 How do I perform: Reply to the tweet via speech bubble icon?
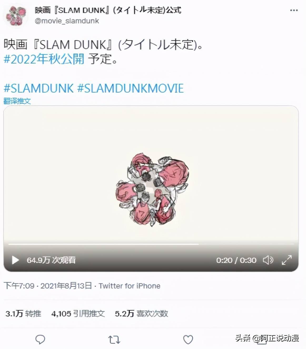click(x=40, y=339)
